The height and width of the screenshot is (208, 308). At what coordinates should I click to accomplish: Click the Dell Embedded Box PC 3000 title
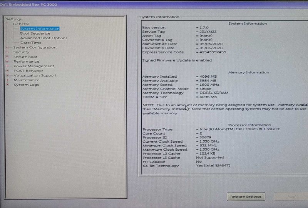(x=28, y=5)
